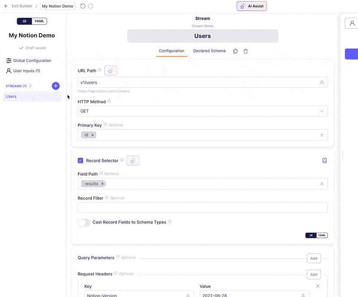The height and width of the screenshot is (297, 358).
Task: Duplicate the Users stream with copy icon
Action: click(235, 51)
